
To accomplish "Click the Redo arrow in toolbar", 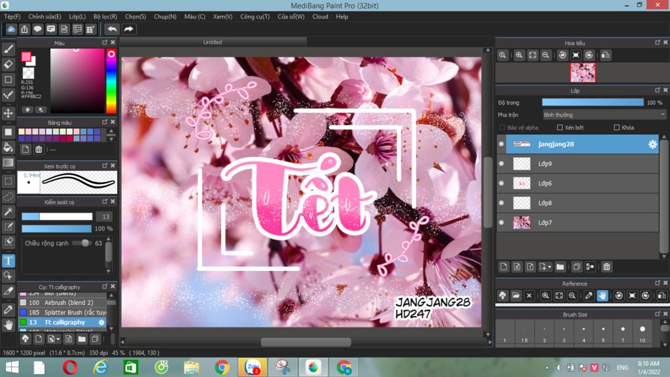I will tap(129, 29).
